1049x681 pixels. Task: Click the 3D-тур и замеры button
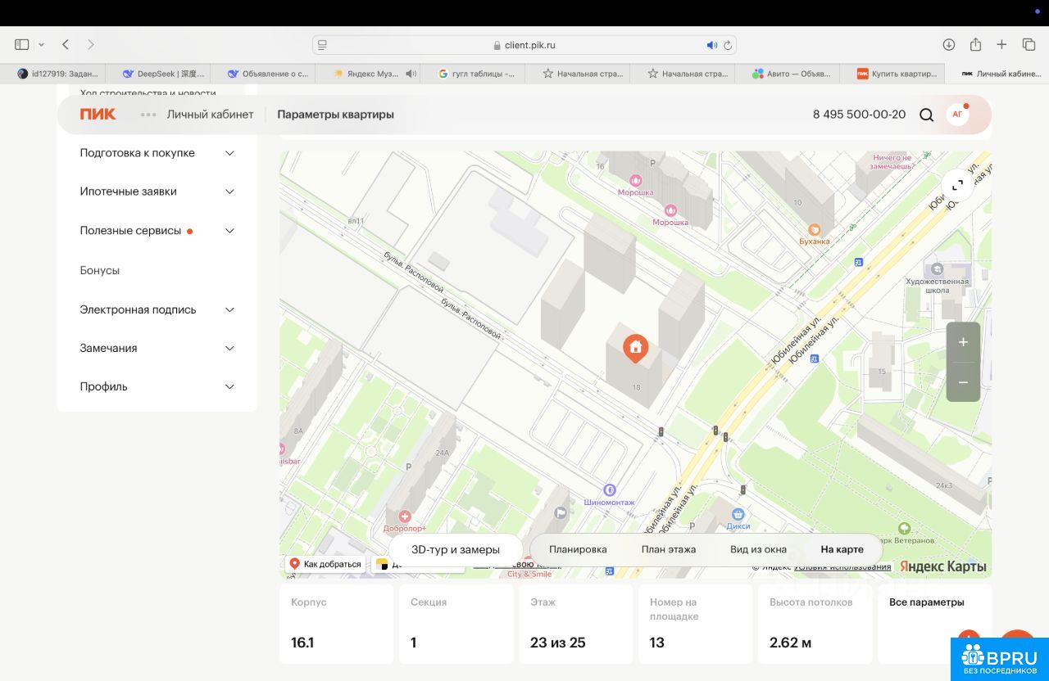point(456,549)
